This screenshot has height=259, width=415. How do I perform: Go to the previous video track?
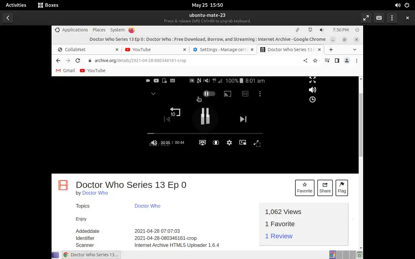pyautogui.click(x=167, y=119)
